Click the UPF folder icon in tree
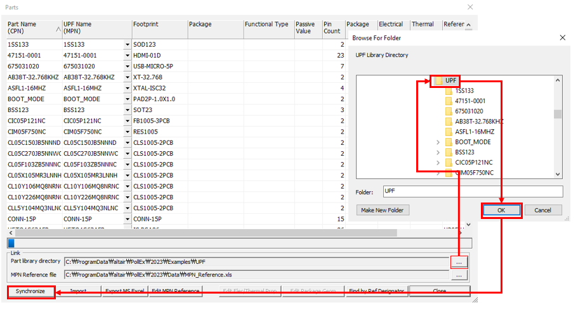The image size is (578, 312). click(438, 81)
